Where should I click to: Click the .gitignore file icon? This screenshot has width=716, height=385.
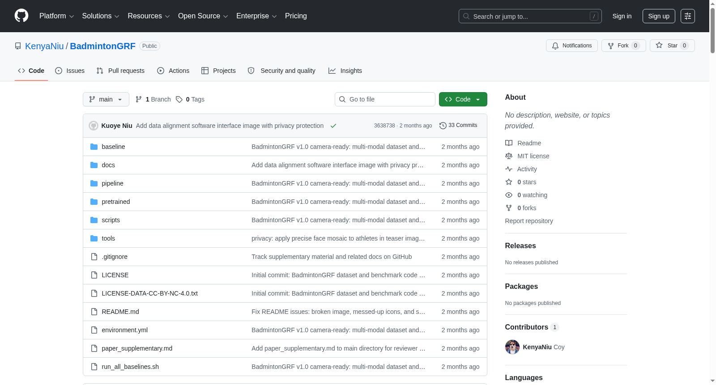(x=94, y=257)
